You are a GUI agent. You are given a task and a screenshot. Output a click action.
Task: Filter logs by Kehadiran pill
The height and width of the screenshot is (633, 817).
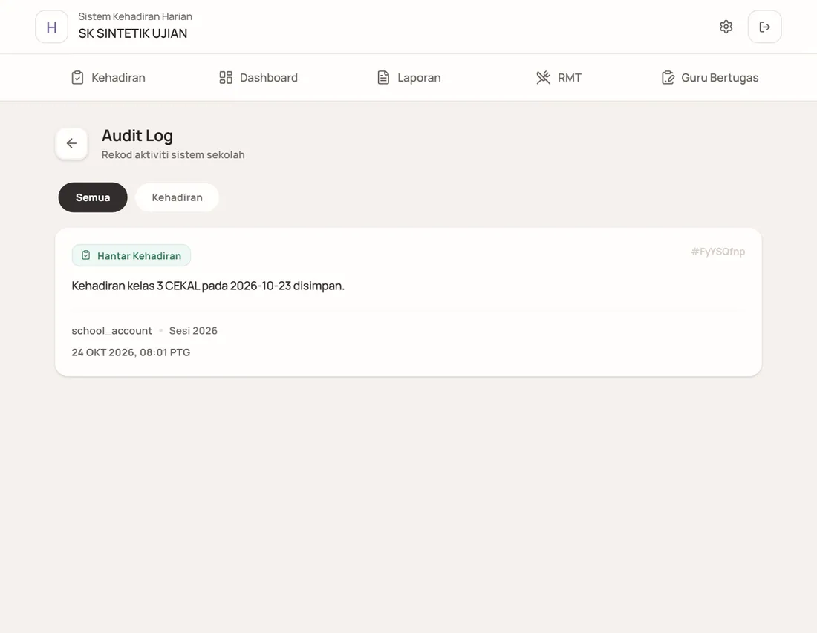178,197
